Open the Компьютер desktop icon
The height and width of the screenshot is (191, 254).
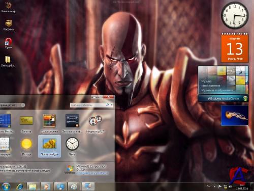[x=8, y=7]
